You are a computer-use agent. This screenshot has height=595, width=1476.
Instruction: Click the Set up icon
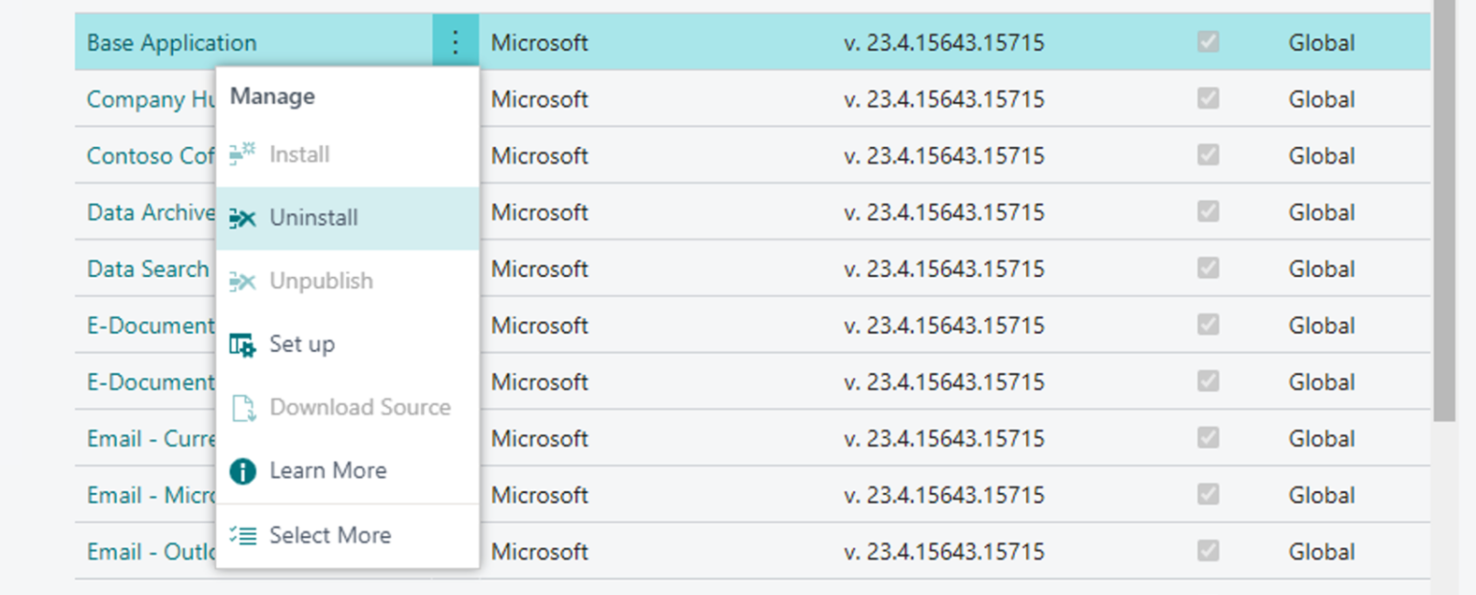(242, 344)
